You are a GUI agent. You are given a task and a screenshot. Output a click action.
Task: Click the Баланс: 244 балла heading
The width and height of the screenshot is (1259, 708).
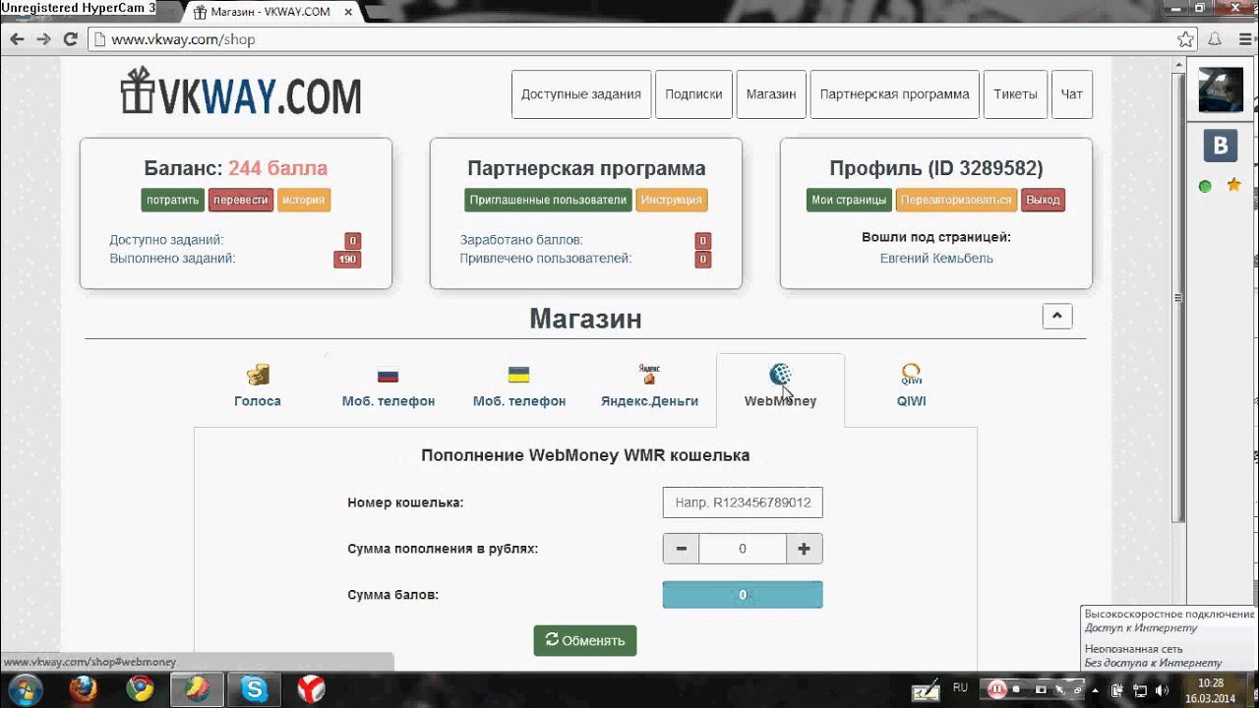point(235,168)
